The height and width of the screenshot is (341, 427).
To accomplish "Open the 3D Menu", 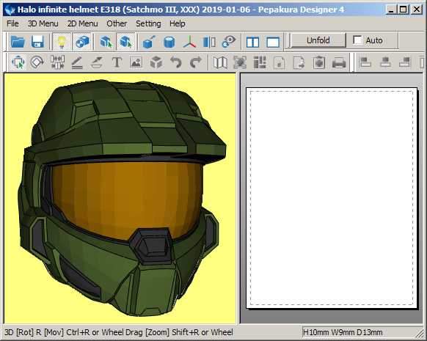I will [x=43, y=23].
